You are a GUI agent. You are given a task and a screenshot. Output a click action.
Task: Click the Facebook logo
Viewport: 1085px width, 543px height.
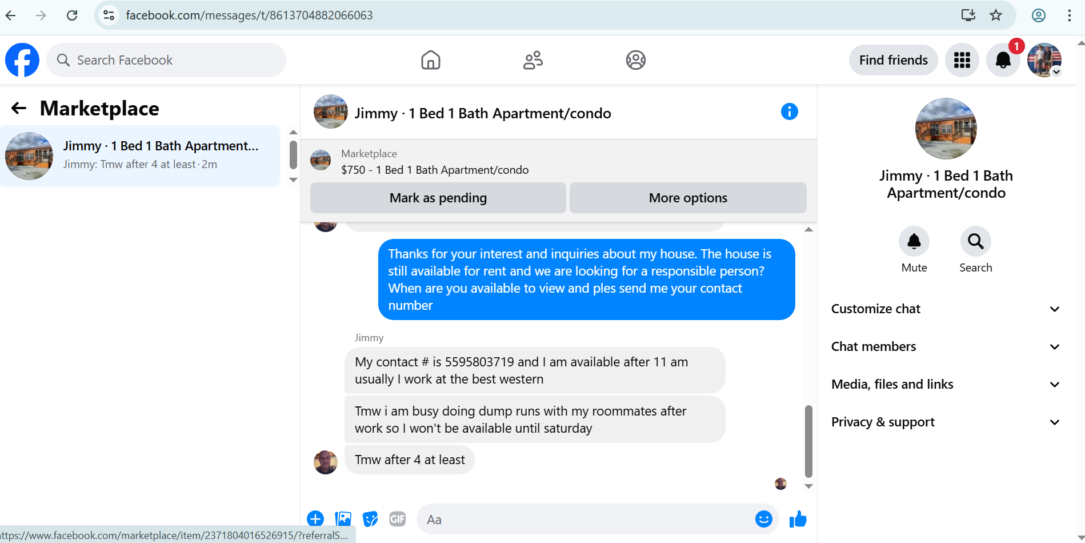(22, 60)
